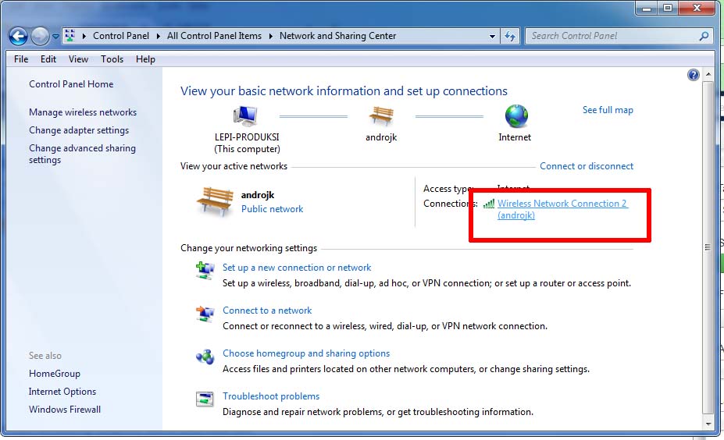Open the Edit menu
Viewport: 724px width, 440px height.
[x=48, y=59]
